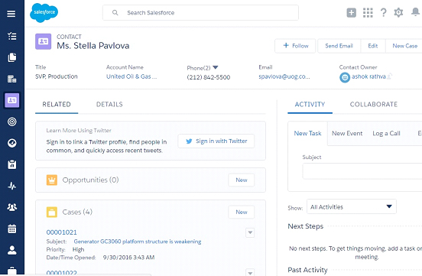Expand actions menu for case 00001021
Screen dimensions: 422x276
point(250,232)
